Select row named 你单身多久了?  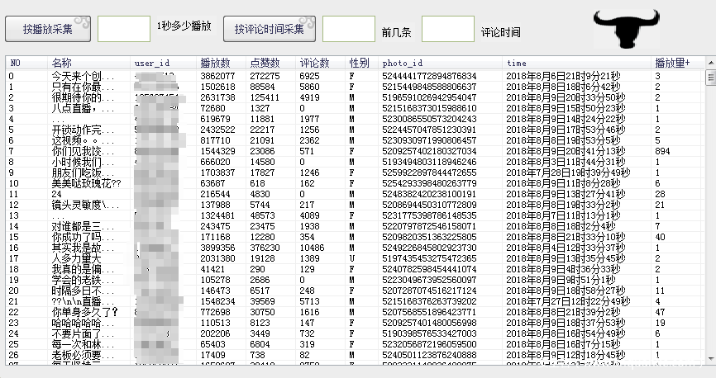(x=356, y=312)
